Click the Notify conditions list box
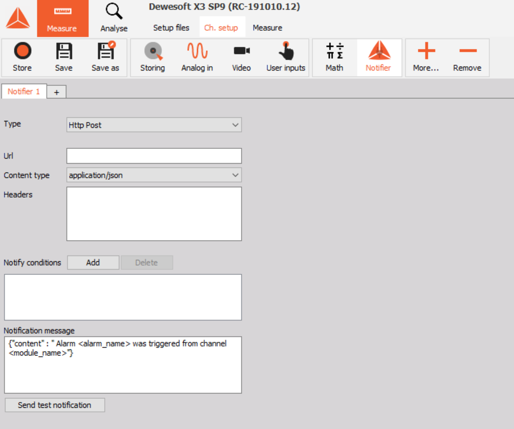Image resolution: width=514 pixels, height=429 pixels. tap(123, 297)
